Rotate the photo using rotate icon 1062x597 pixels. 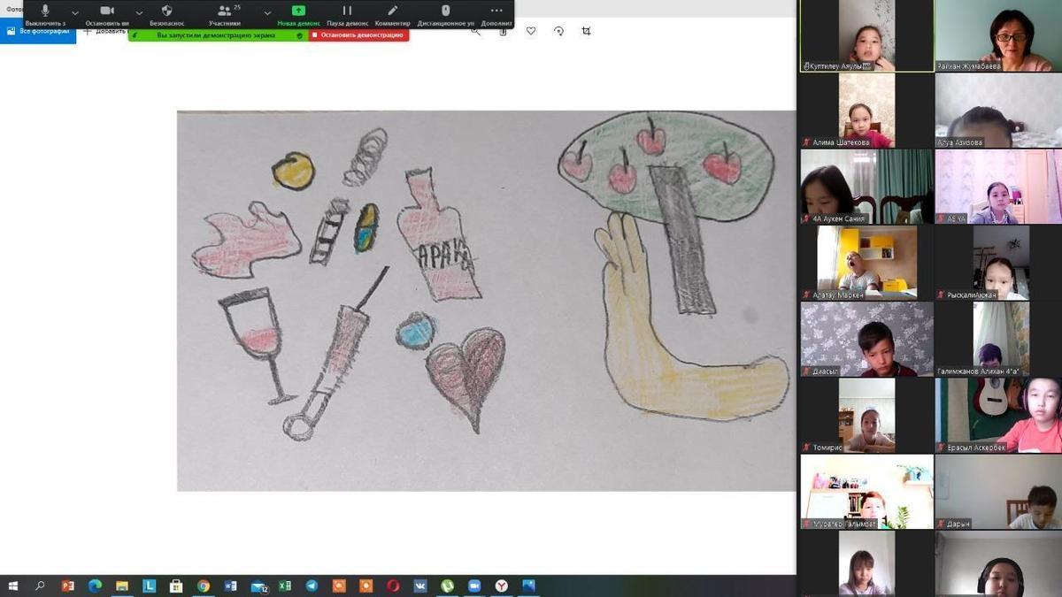pos(558,31)
